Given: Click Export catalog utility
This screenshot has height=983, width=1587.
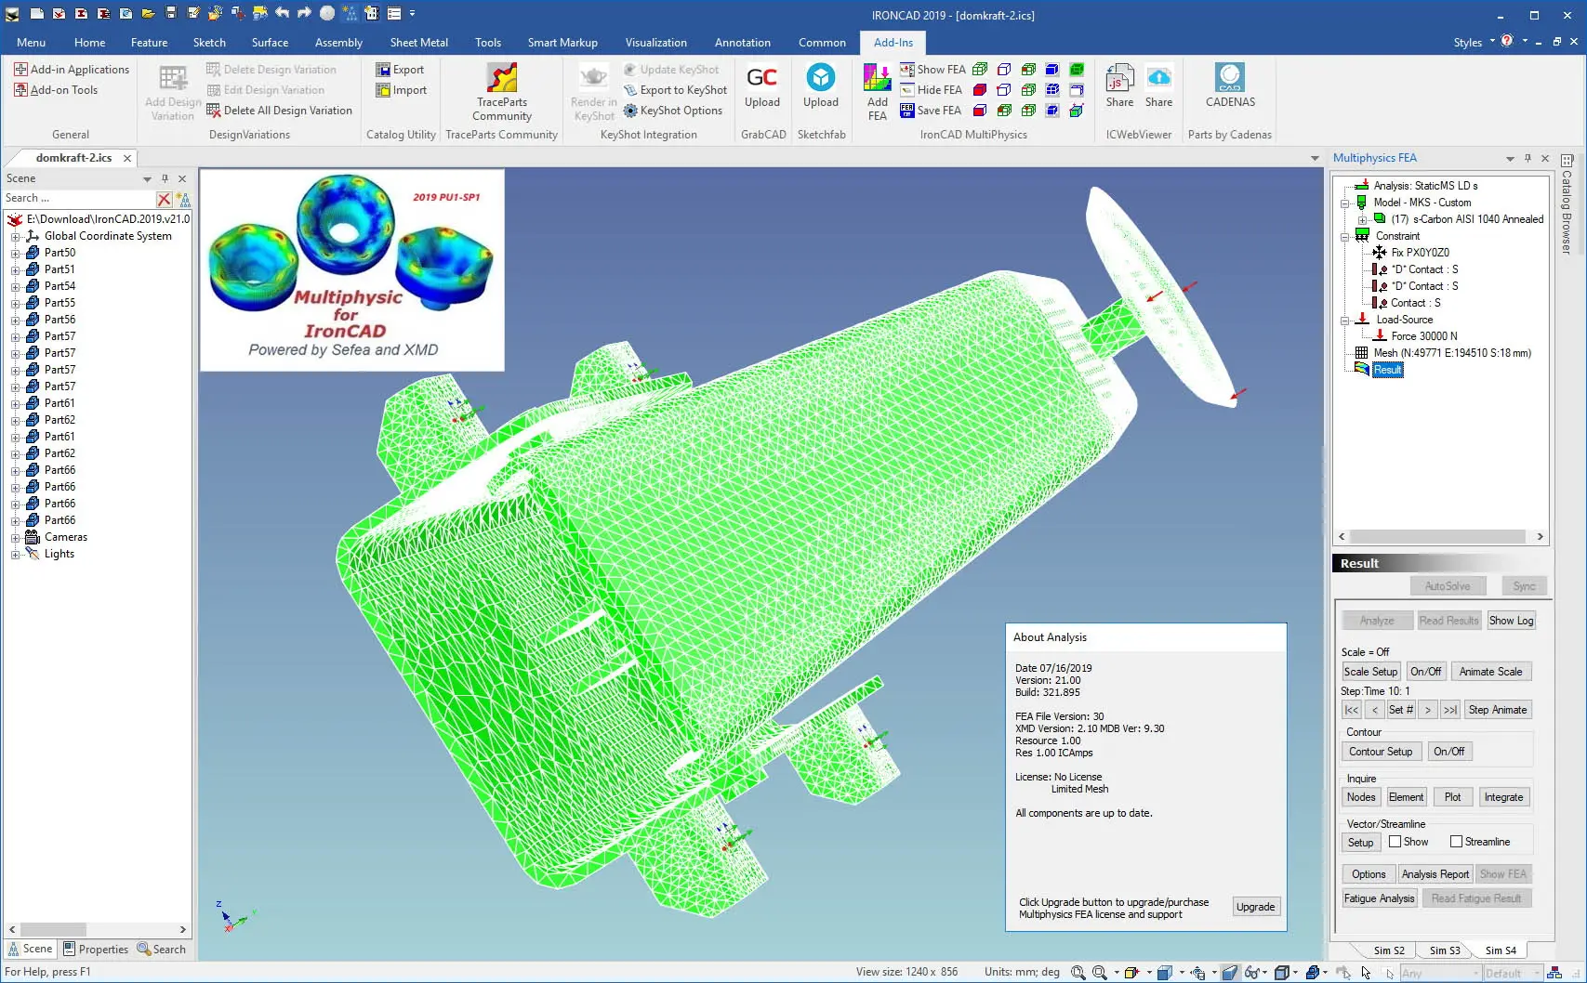Looking at the screenshot, I should point(400,70).
